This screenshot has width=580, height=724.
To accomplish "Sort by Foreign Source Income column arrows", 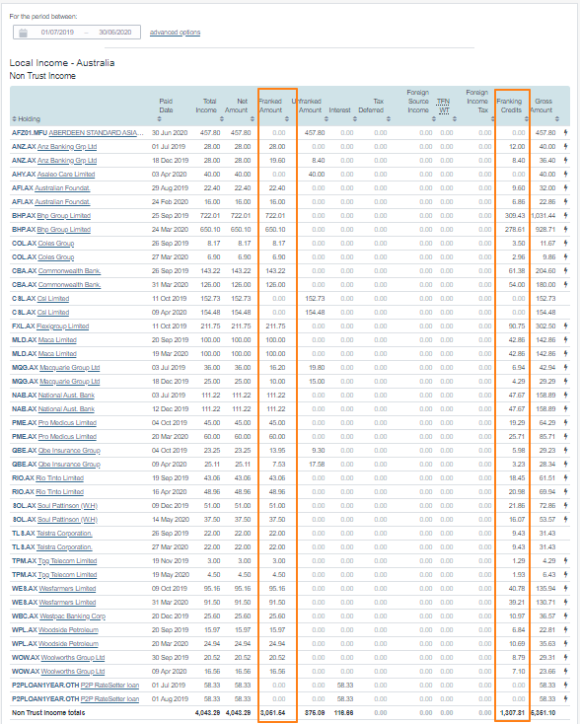I will 434,119.
